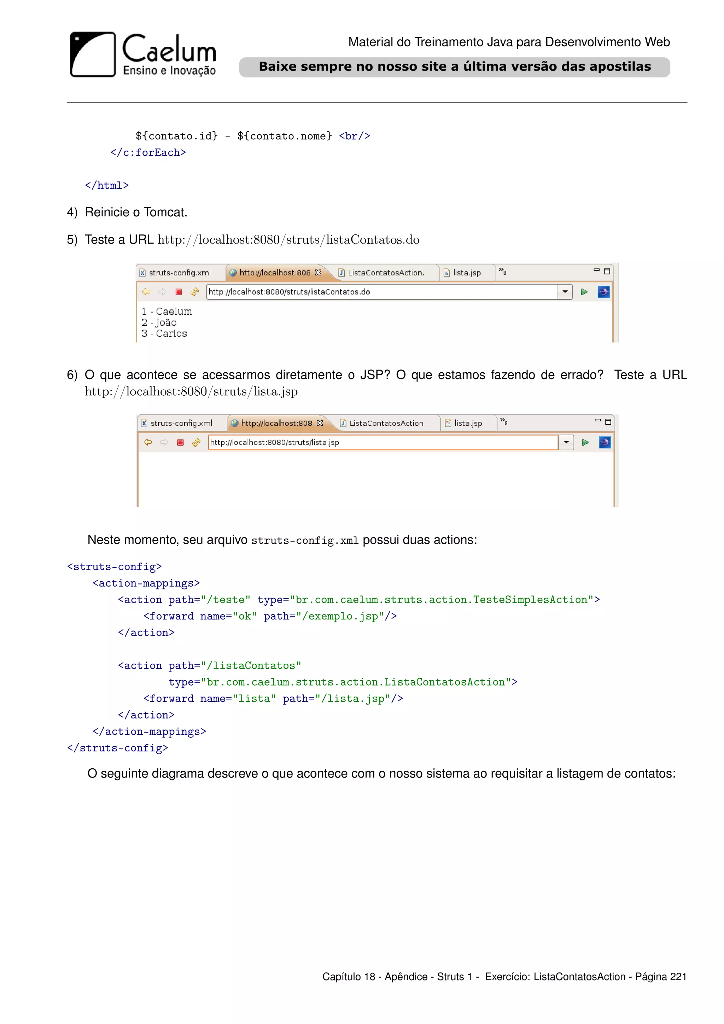The image size is (724, 1024).
Task: Click the Caelum logo in header
Action: [143, 54]
